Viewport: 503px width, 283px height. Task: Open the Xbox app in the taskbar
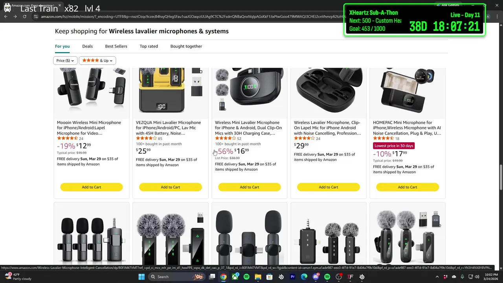click(235, 277)
